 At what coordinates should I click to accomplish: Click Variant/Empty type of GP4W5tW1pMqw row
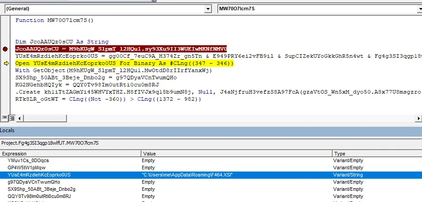tap(348, 168)
